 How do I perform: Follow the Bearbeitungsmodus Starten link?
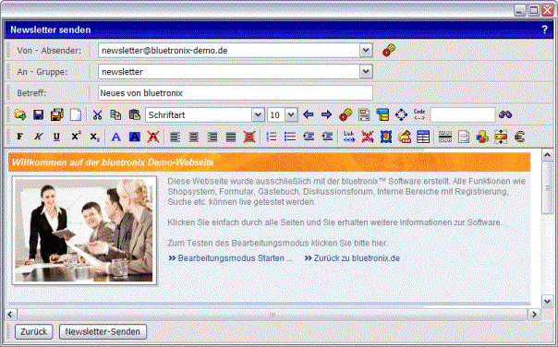coord(230,258)
